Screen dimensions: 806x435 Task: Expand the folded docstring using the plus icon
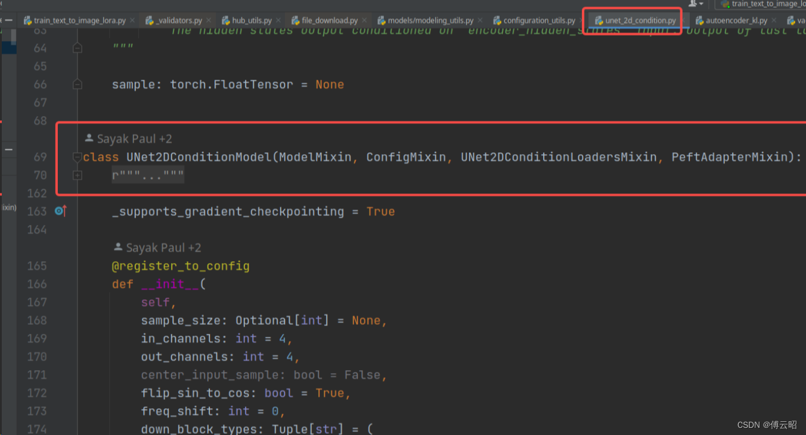(x=77, y=175)
